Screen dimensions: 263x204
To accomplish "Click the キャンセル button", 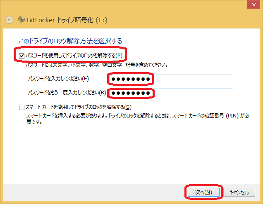I will tap(239, 192).
